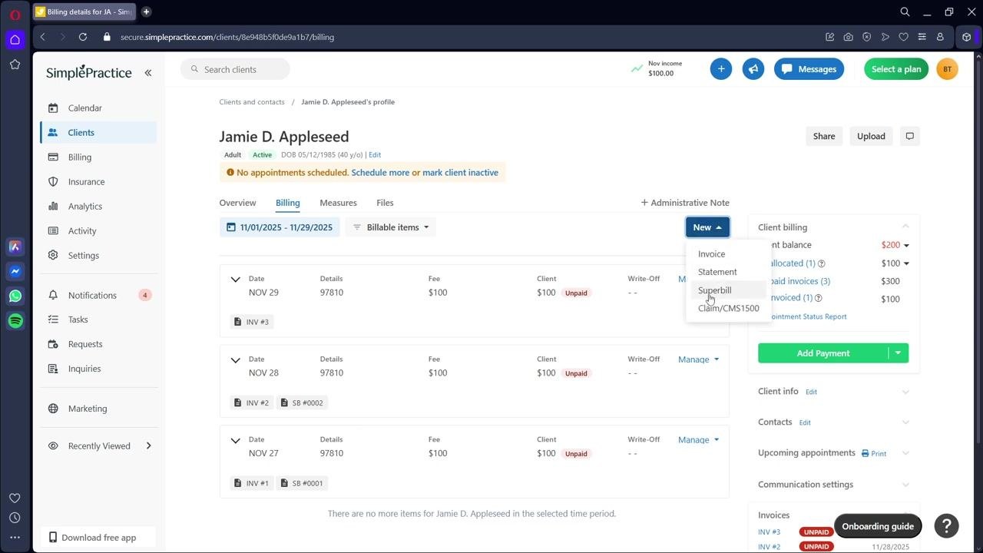The width and height of the screenshot is (983, 553).
Task: Open the BT account avatar
Action: 947,69
